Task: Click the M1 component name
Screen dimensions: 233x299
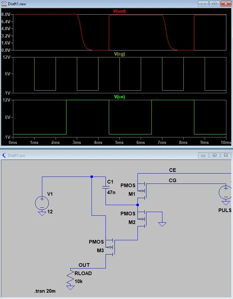Action: (132, 194)
